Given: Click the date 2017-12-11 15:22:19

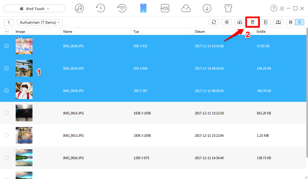Looking at the screenshot, I should pyautogui.click(x=209, y=113).
